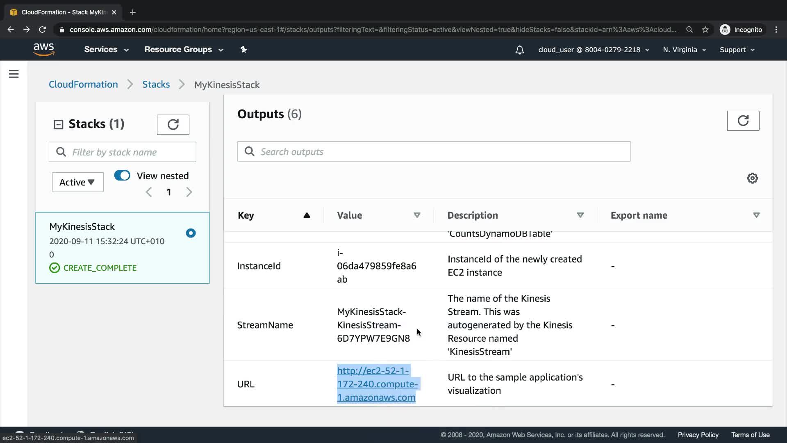This screenshot has height=443, width=787.
Task: Click the Search outputs field
Action: click(434, 152)
